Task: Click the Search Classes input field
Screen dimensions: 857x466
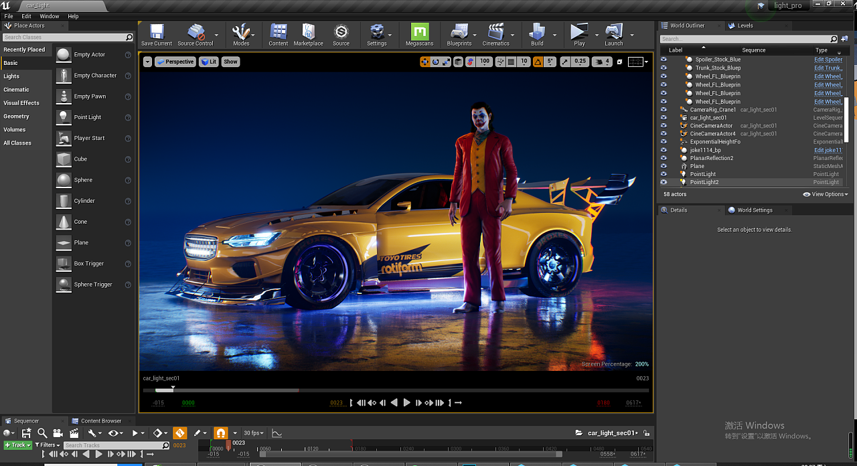Action: pos(68,37)
